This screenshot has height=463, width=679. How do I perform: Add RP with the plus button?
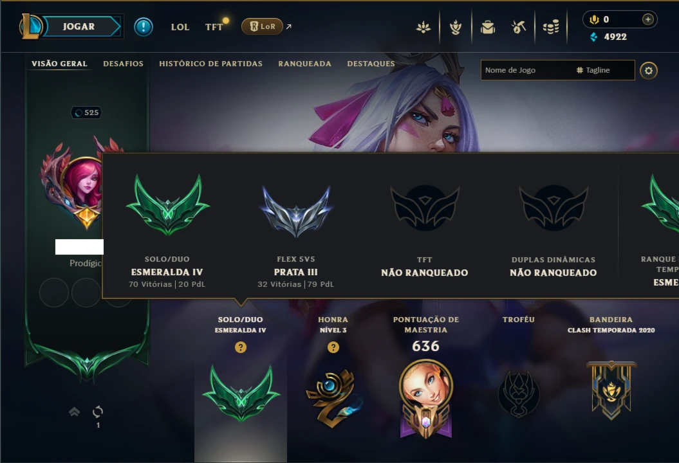(x=648, y=19)
